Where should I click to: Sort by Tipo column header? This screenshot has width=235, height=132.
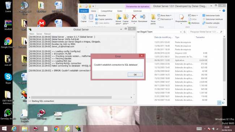pyautogui.click(x=177, y=37)
